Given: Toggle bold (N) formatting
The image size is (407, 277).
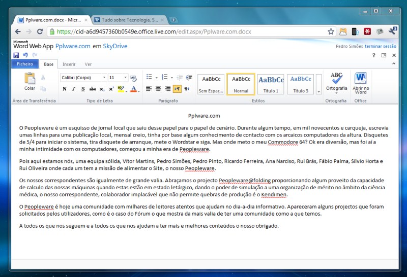Looking at the screenshot, I should (65, 89).
